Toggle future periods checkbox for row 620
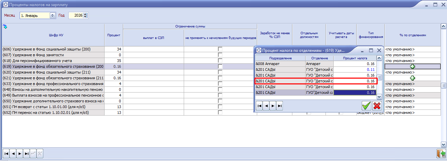The height and width of the screenshot is (161, 447). (x=220, y=72)
